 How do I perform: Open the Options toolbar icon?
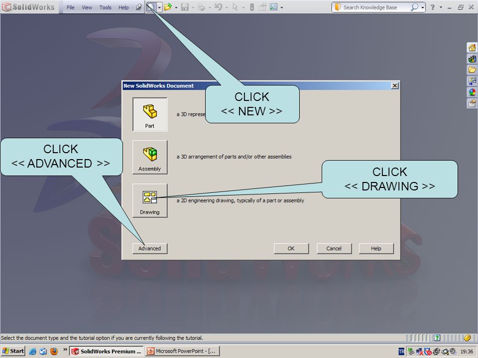(x=274, y=6)
